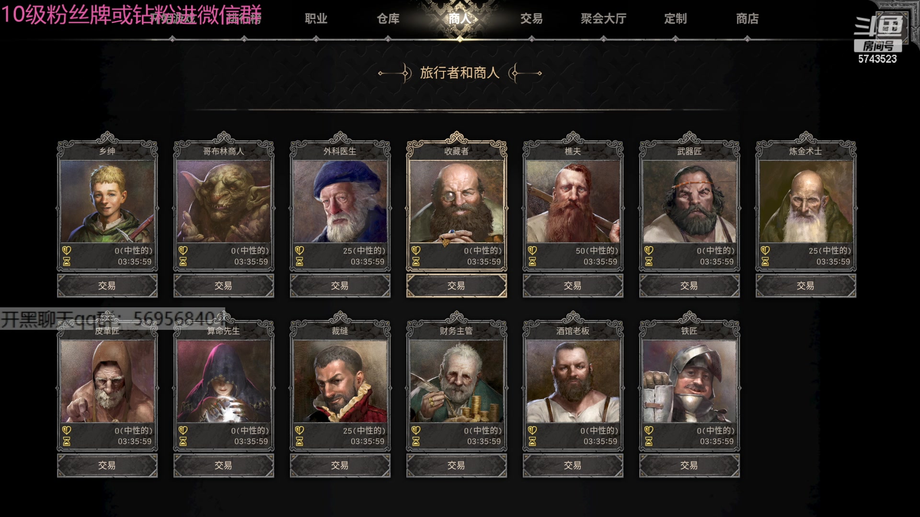Screen dimensions: 920x517
Task: Click the hourglass icon on 炼金术士 card
Action: coord(765,262)
